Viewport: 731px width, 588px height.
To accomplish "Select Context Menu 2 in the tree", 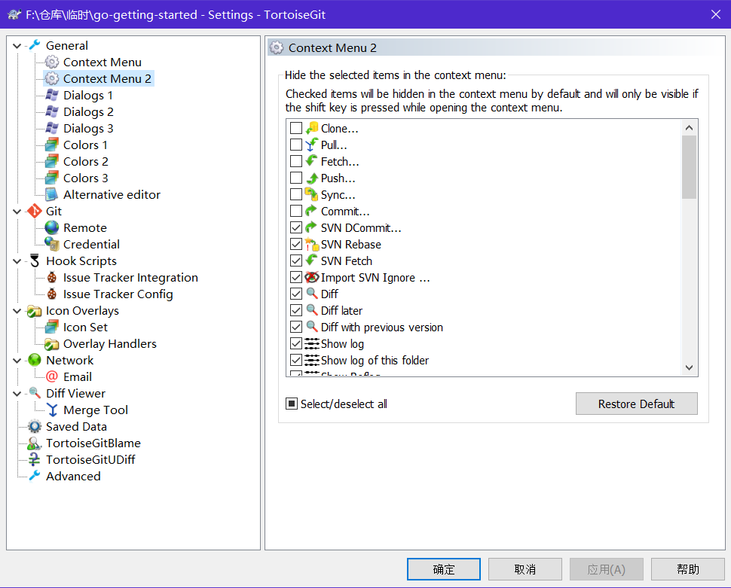I will (x=107, y=79).
